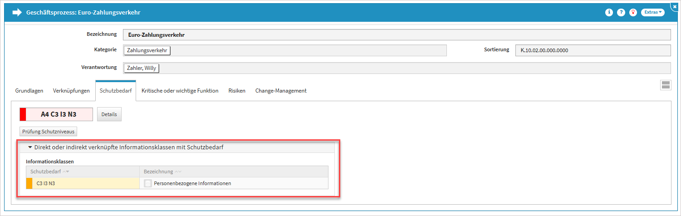Switch to the Verknüpfungen tab
The width and height of the screenshot is (681, 216).
pos(71,91)
